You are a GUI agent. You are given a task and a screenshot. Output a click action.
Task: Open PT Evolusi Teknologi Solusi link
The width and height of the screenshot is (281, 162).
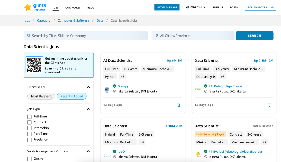click(236, 151)
